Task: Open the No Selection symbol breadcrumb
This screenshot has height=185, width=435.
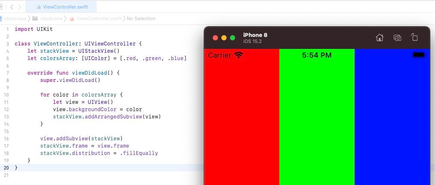Action: click(x=141, y=18)
